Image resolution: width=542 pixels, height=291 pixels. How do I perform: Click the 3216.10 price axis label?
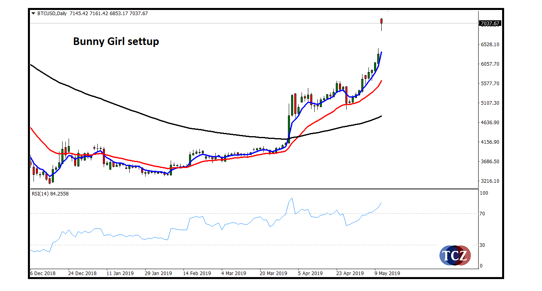click(x=490, y=181)
